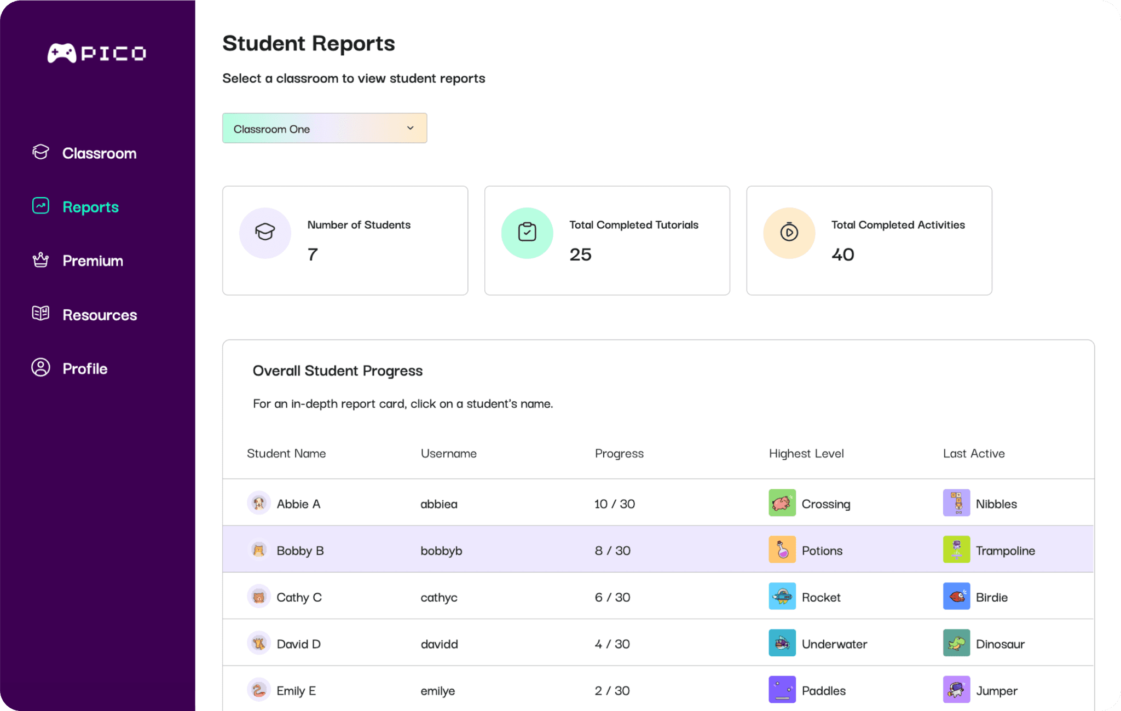The height and width of the screenshot is (711, 1121).
Task: Click the Trampoline game thumbnail
Action: 956,550
